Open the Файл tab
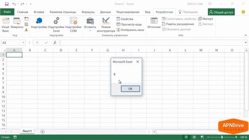249x140 pixels. coord(7,12)
